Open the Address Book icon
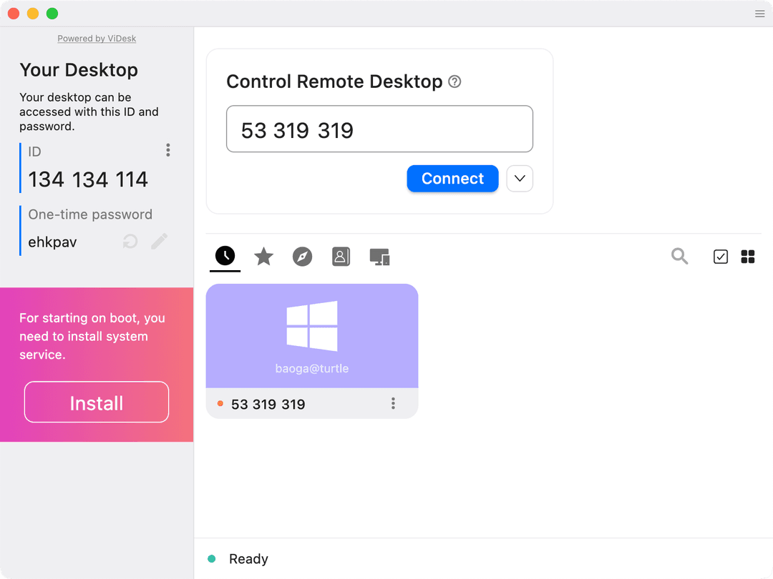 [341, 256]
